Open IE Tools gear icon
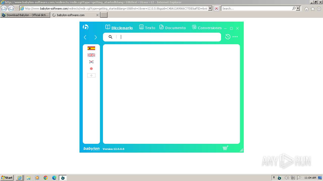The width and height of the screenshot is (323, 181). click(x=319, y=9)
